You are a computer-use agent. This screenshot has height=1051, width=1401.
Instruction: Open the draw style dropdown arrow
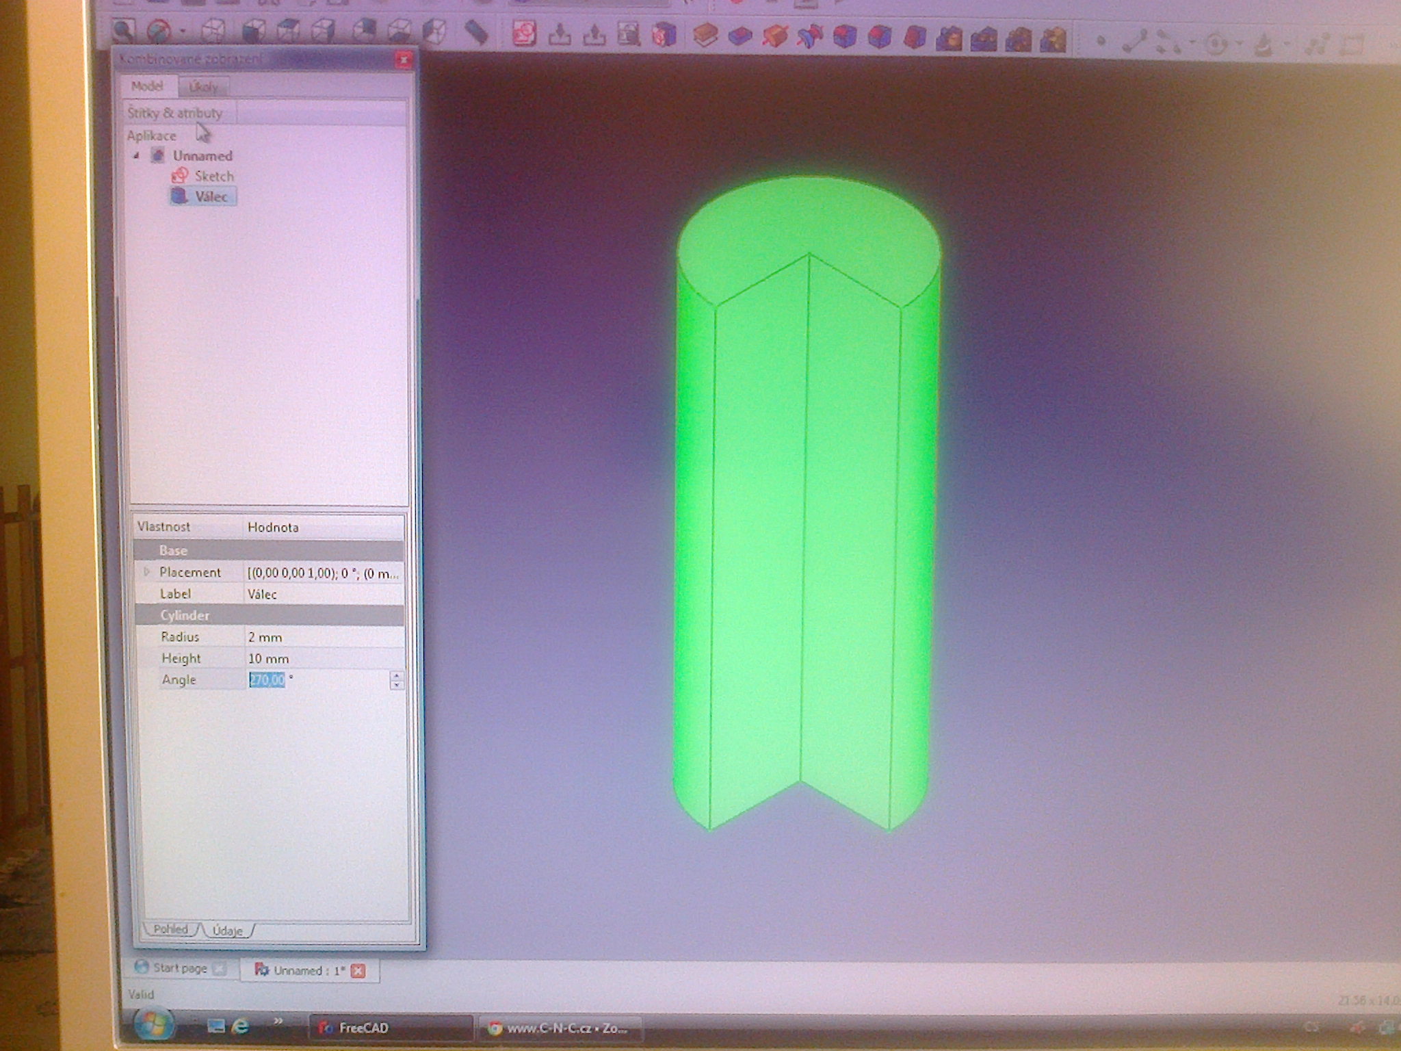tap(183, 31)
